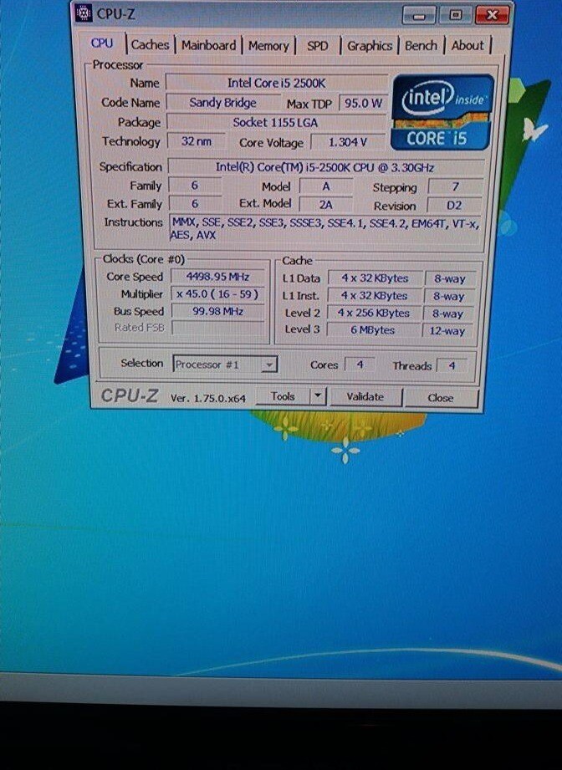562x770 pixels.
Task: Click the CPU-Z logo at bottom left
Action: pos(130,395)
